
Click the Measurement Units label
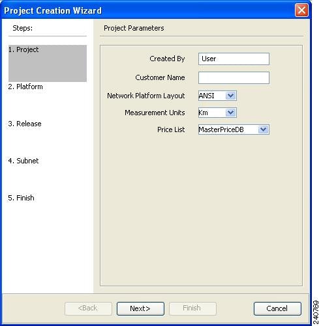pos(155,113)
